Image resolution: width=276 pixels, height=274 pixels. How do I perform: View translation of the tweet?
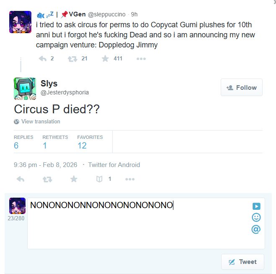pyautogui.click(x=41, y=122)
